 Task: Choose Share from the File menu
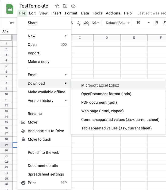pyautogui.click(x=44, y=23)
